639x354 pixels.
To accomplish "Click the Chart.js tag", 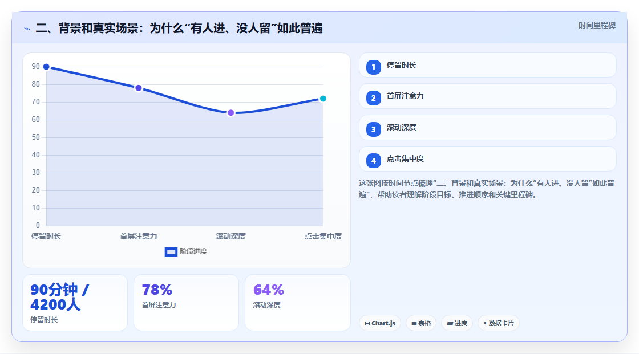I will click(380, 323).
